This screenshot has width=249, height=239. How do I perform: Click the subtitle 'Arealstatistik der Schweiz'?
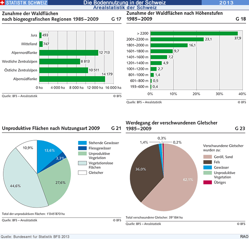pyautogui.click(x=125, y=8)
